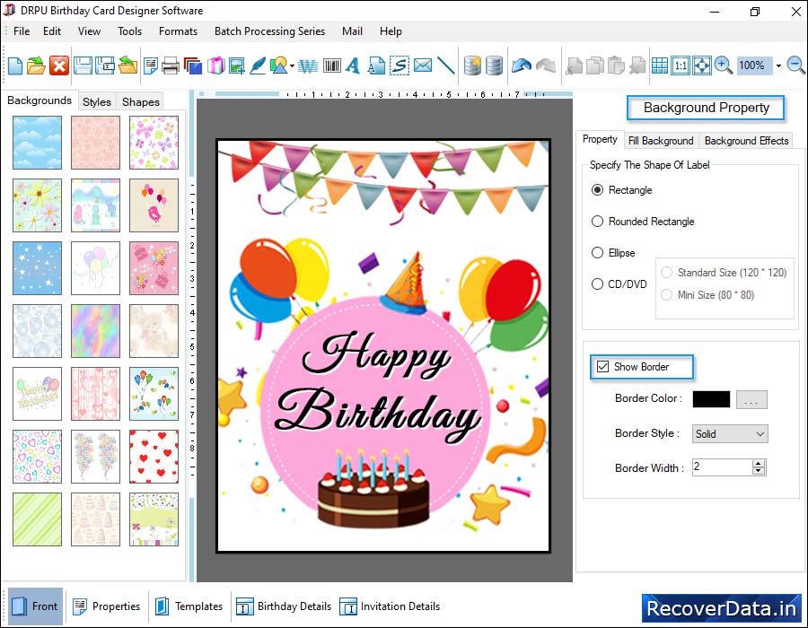Viewport: 808px width, 628px height.
Task: Choose the red hearts background thumbnail
Action: point(154,457)
